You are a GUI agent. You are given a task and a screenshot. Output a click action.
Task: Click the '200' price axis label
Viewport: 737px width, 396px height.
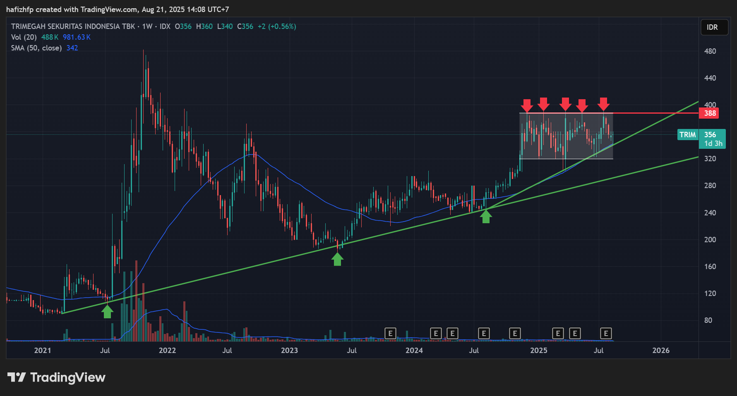click(x=710, y=240)
